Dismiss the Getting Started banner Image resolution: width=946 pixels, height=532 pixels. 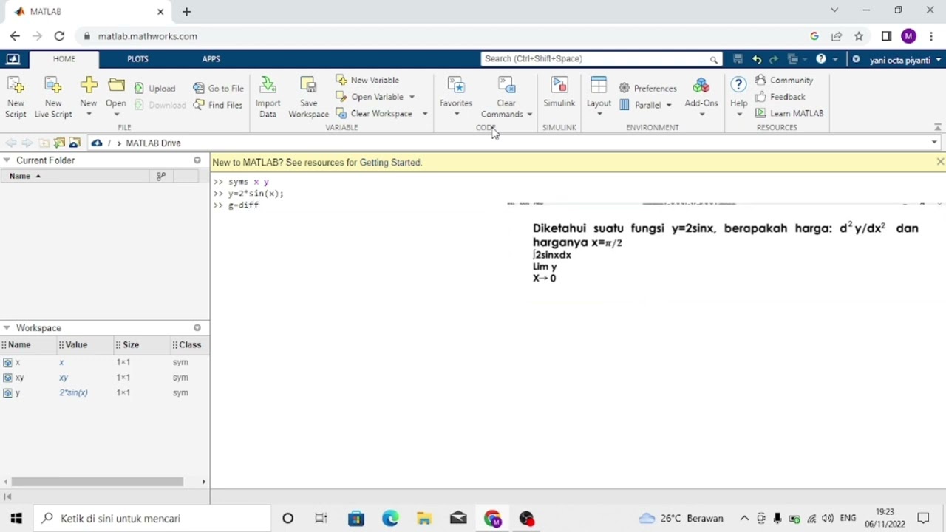pyautogui.click(x=939, y=162)
